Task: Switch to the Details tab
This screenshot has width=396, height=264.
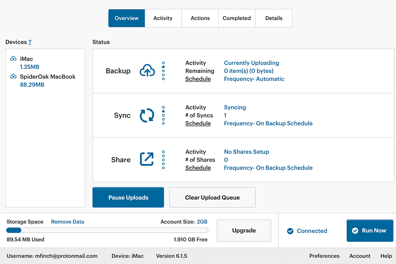Action: 273,18
